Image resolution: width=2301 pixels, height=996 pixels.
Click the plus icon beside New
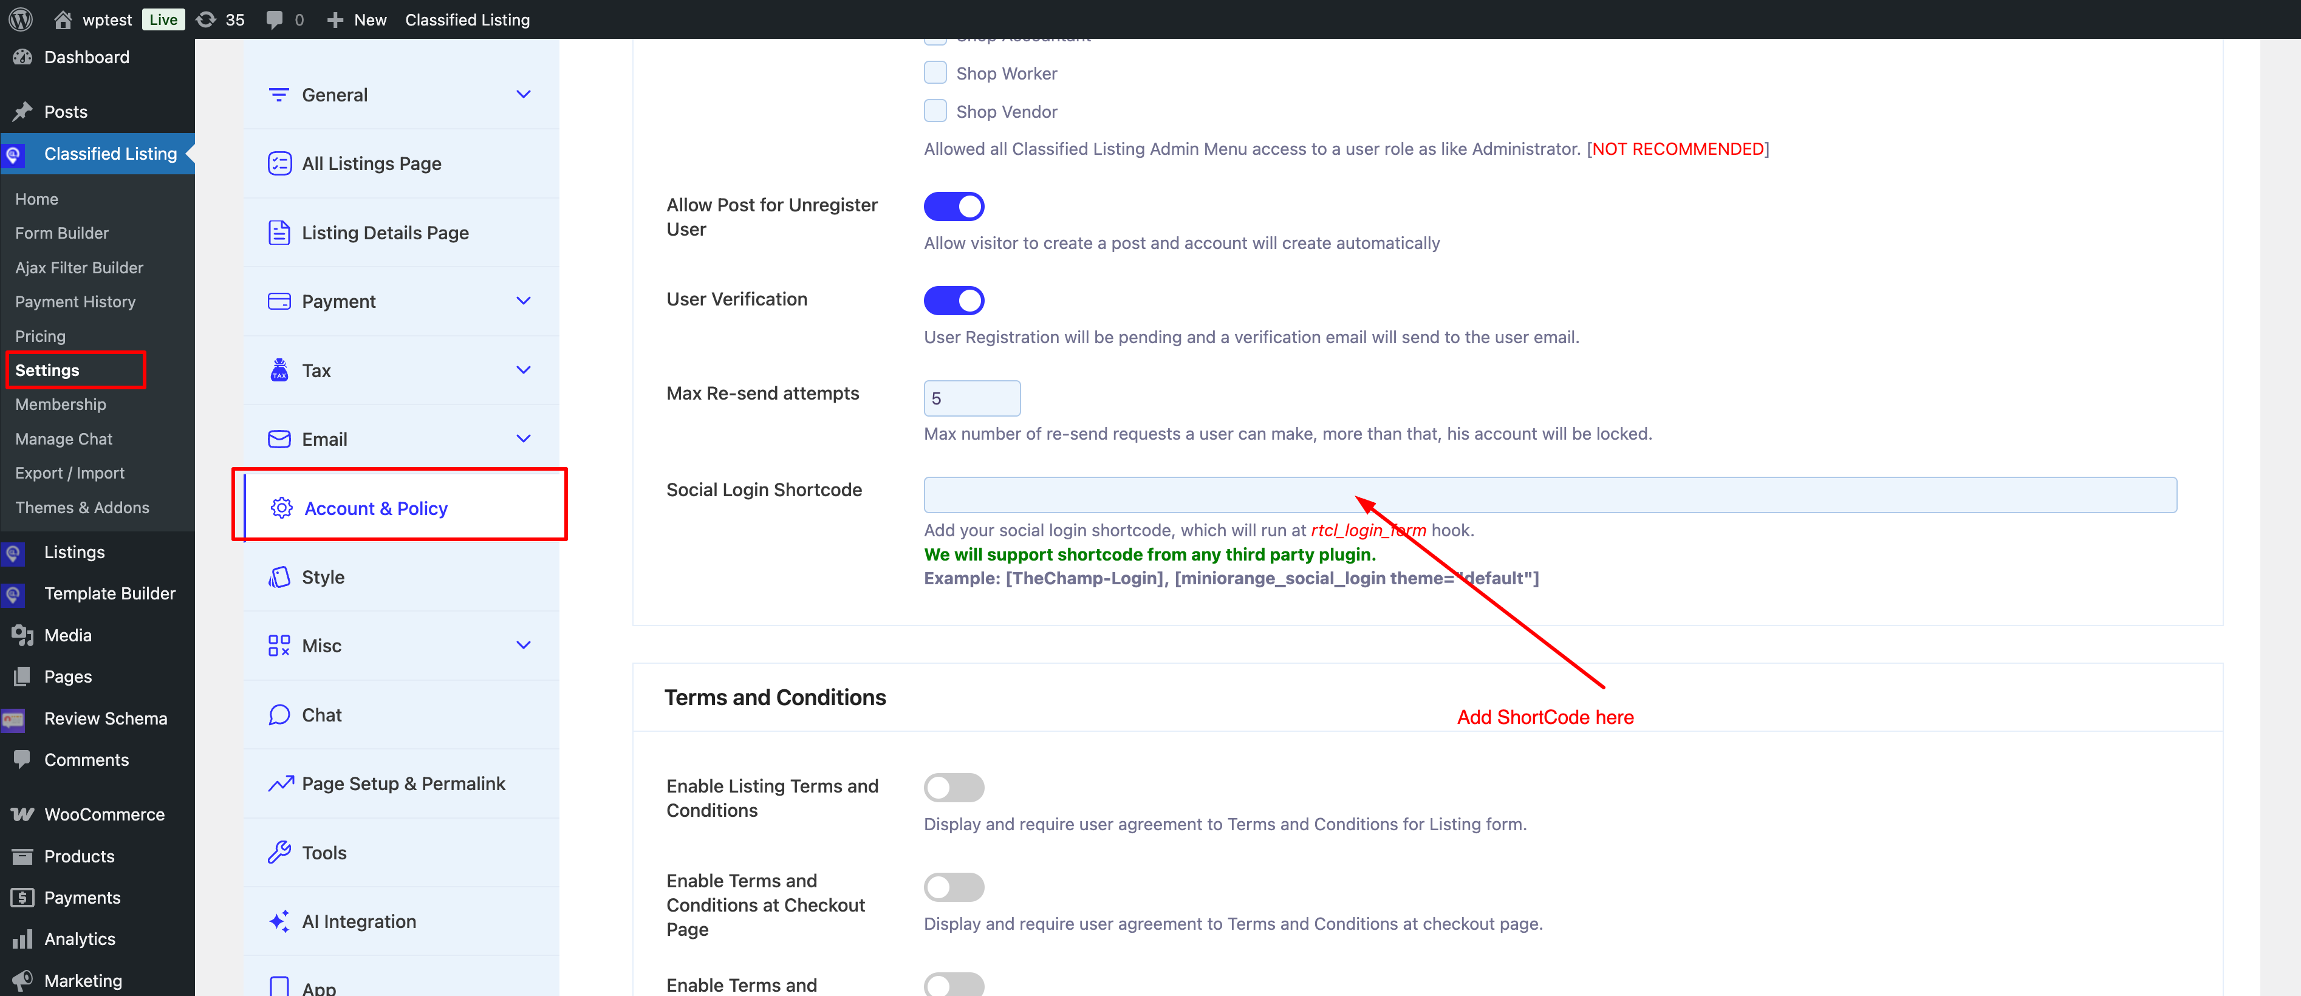pos(335,19)
